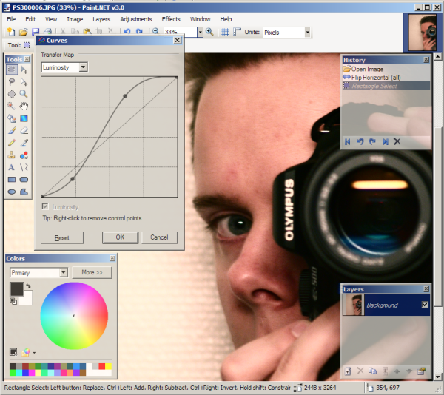Swap primary and secondary colors arrow
The image size is (444, 395).
(x=28, y=286)
